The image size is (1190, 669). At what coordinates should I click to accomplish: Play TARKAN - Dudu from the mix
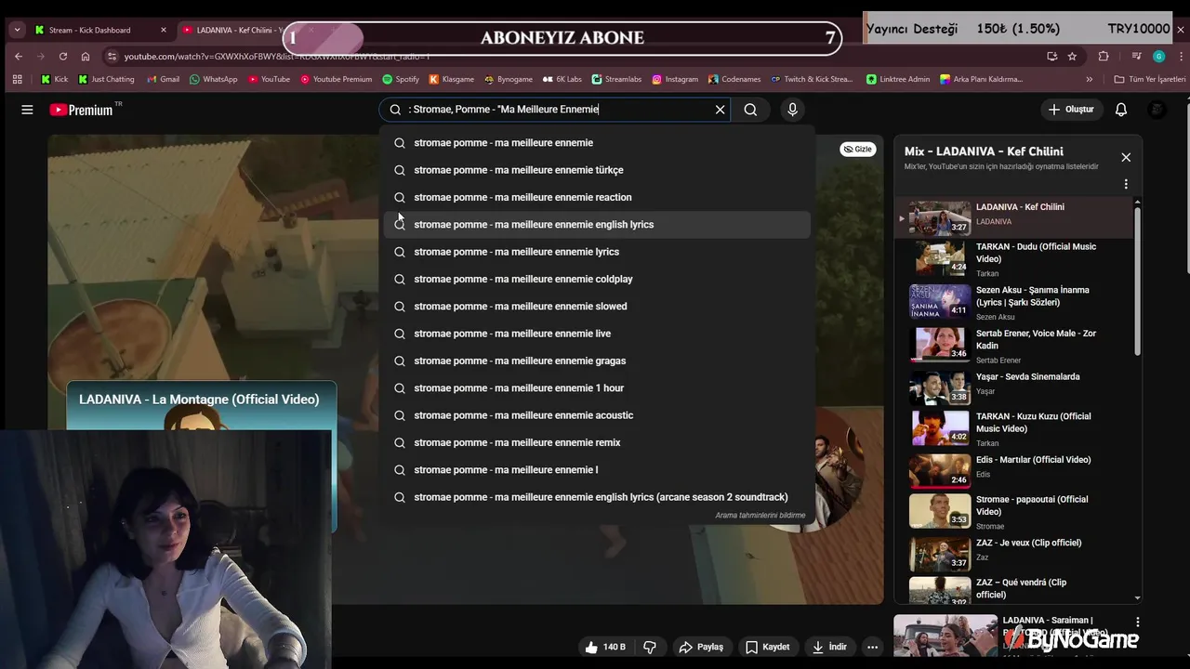click(x=1013, y=259)
